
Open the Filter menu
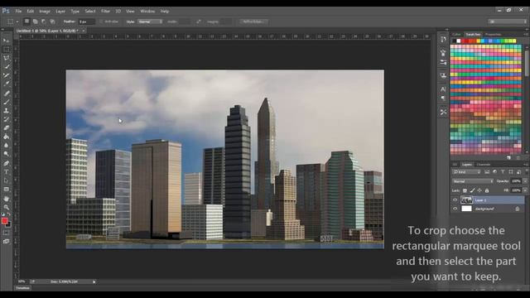105,11
